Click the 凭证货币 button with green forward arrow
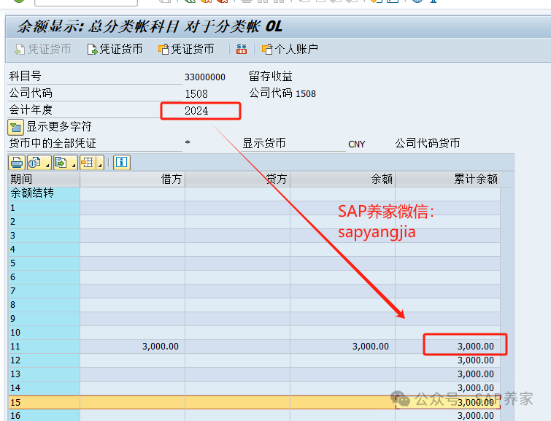This screenshot has height=421, width=551. (x=115, y=49)
